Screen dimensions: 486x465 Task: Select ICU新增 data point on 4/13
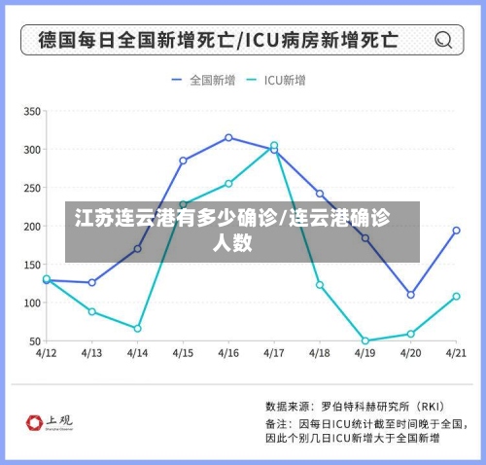[92, 311]
